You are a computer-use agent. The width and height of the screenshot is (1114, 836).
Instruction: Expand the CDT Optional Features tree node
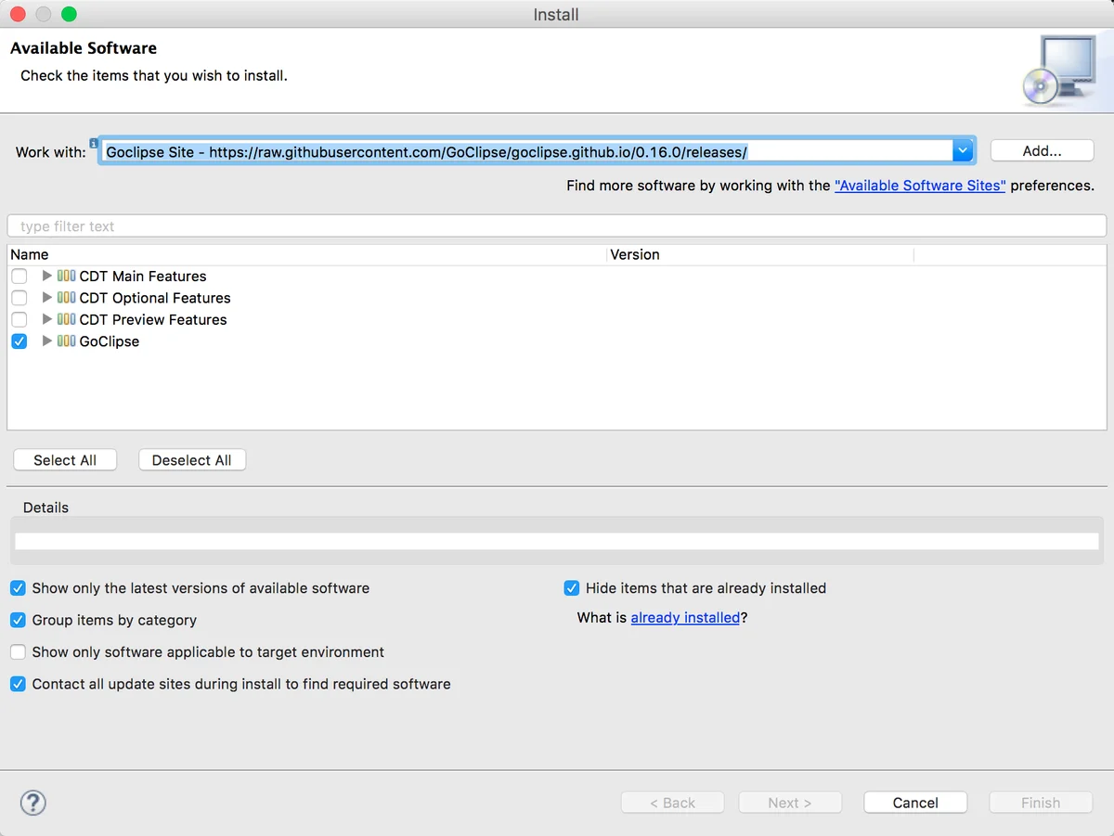click(47, 298)
